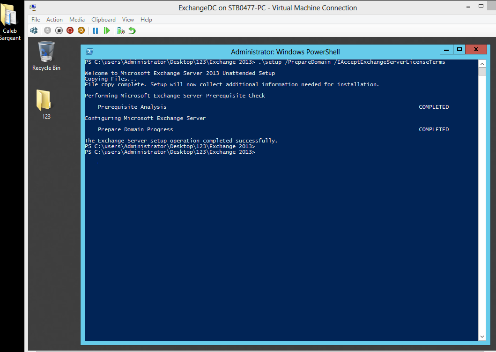Click 'Prerequisite Analysis' text
The image size is (496, 352).
(132, 107)
